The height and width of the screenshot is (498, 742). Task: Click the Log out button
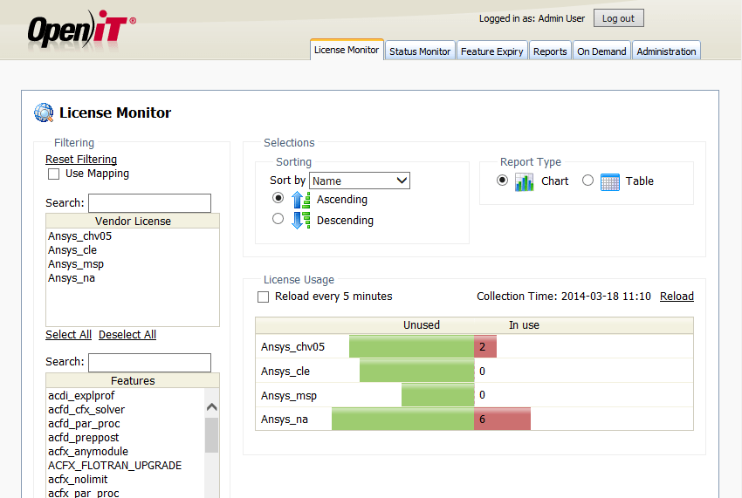(619, 18)
